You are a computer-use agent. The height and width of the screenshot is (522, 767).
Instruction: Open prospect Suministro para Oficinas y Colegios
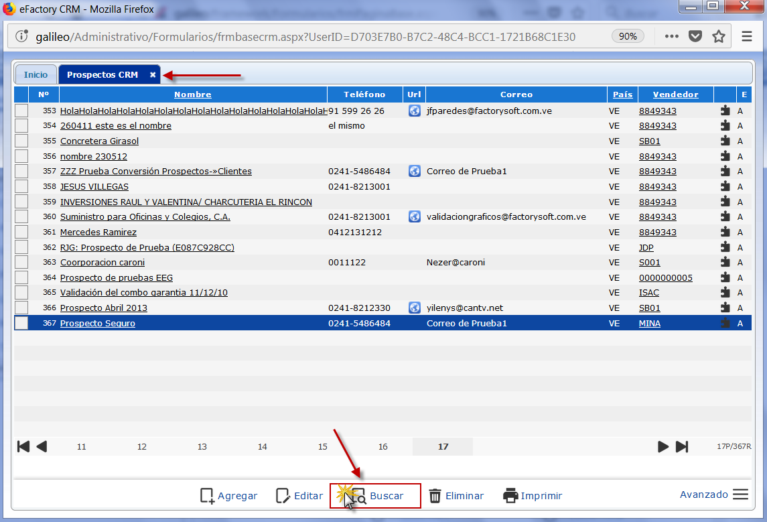click(145, 216)
